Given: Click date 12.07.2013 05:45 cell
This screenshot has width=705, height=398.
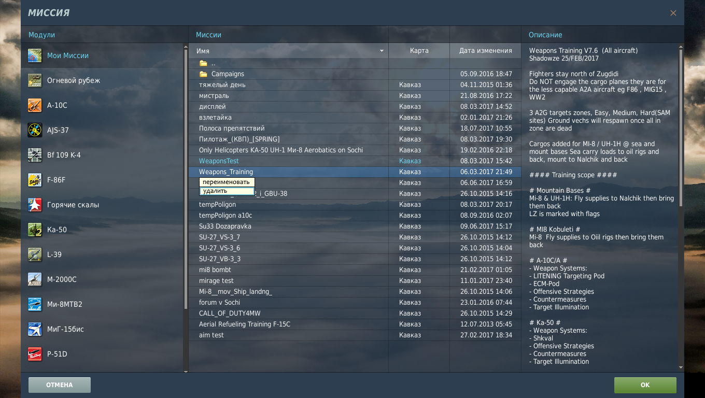Looking at the screenshot, I should 486,324.
